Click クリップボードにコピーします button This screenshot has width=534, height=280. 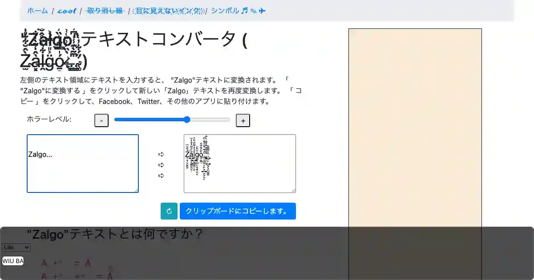pos(238,211)
